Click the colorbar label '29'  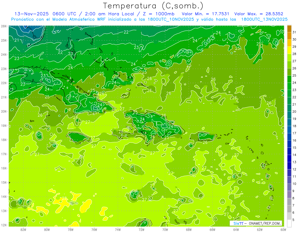pos(295,47)
